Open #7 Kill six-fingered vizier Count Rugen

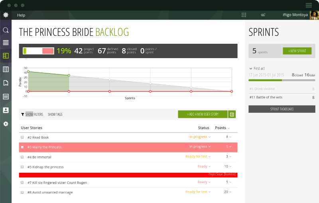(57, 183)
